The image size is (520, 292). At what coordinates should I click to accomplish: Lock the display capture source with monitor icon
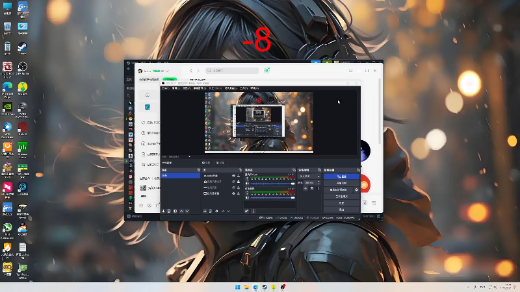tap(239, 193)
